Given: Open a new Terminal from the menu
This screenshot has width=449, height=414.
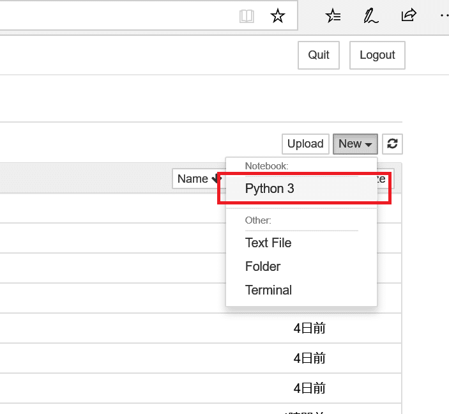Looking at the screenshot, I should coord(268,290).
